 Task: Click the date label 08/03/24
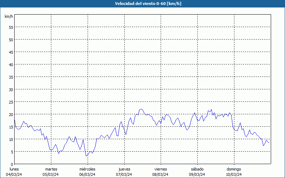pyautogui.click(x=160, y=174)
